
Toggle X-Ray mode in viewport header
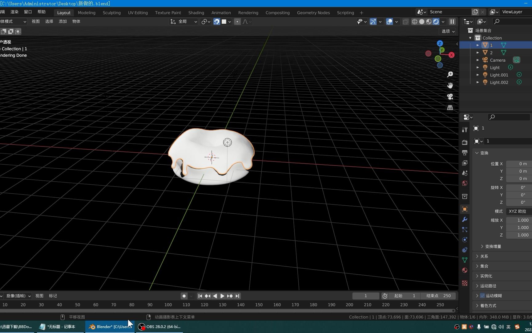tap(405, 22)
